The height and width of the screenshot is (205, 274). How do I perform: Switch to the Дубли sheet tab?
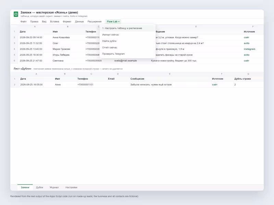39,187
